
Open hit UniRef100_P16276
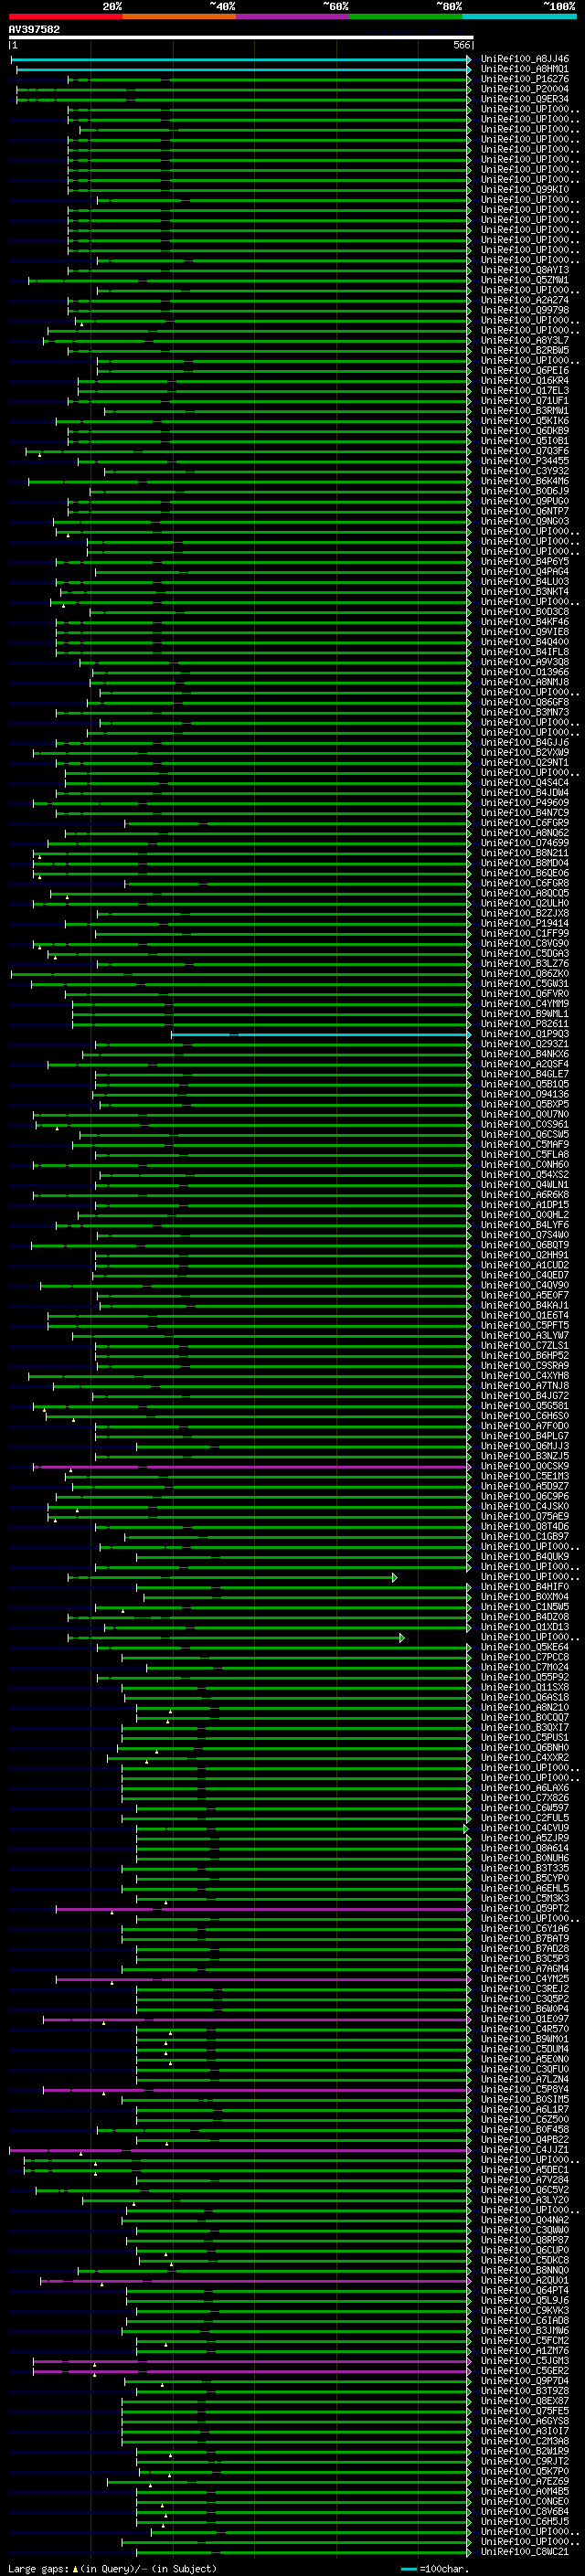click(x=524, y=79)
